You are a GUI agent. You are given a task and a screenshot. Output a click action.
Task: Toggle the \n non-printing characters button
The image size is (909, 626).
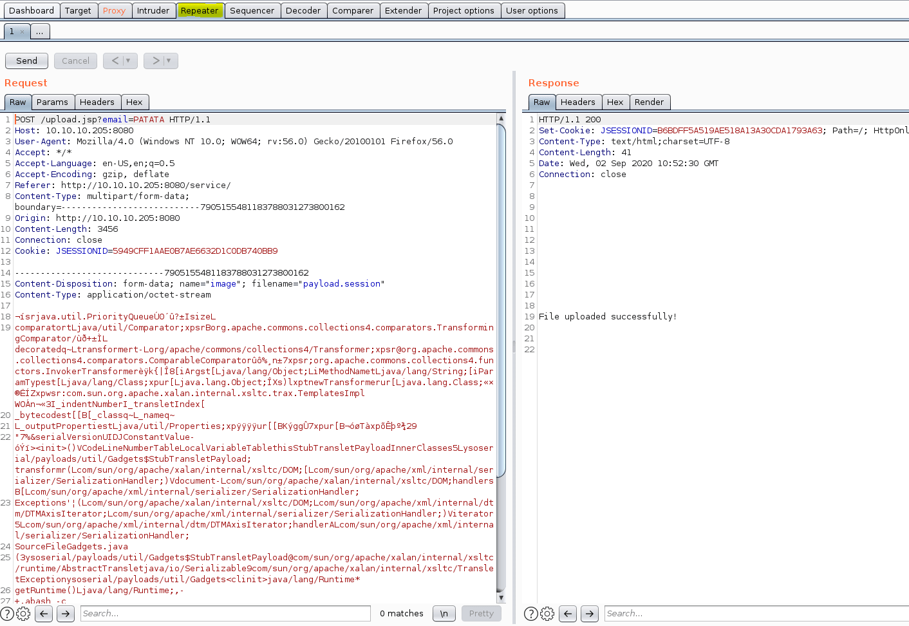pos(444,614)
